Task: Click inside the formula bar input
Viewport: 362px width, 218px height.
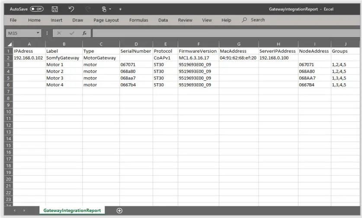Action: coord(226,33)
